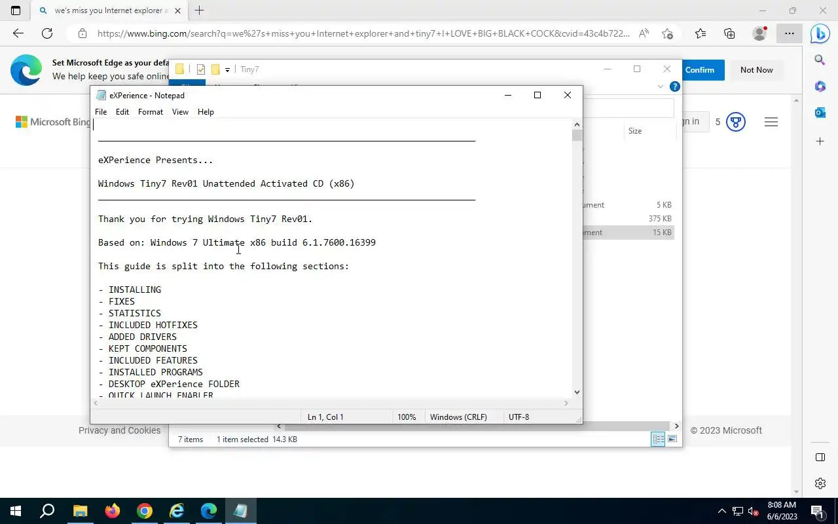Add a sidebar app with plus icon
The height and width of the screenshot is (524, 838).
[820, 141]
